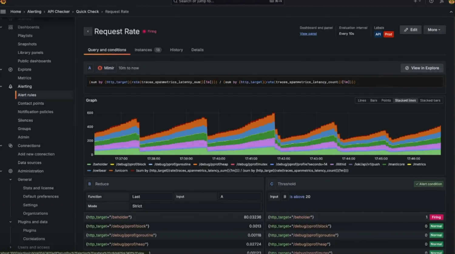Toggle the /beholder series in legend
Screen dimensions: 455x254
100,165
